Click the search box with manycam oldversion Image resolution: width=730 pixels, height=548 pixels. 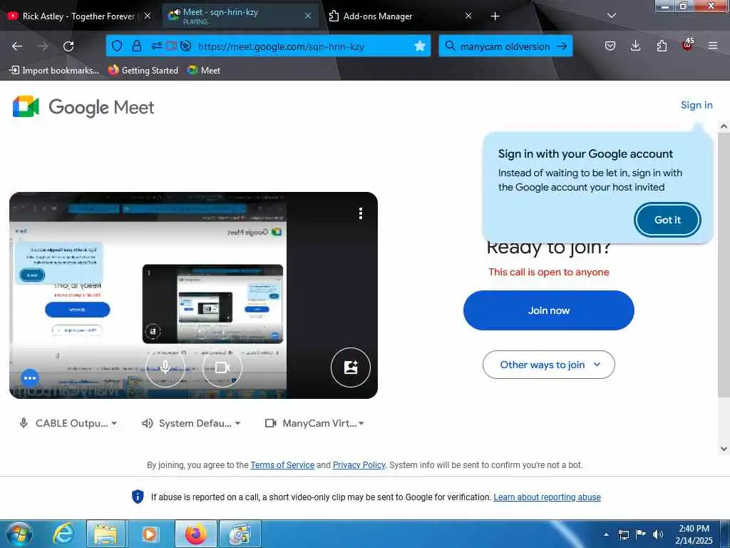click(505, 46)
